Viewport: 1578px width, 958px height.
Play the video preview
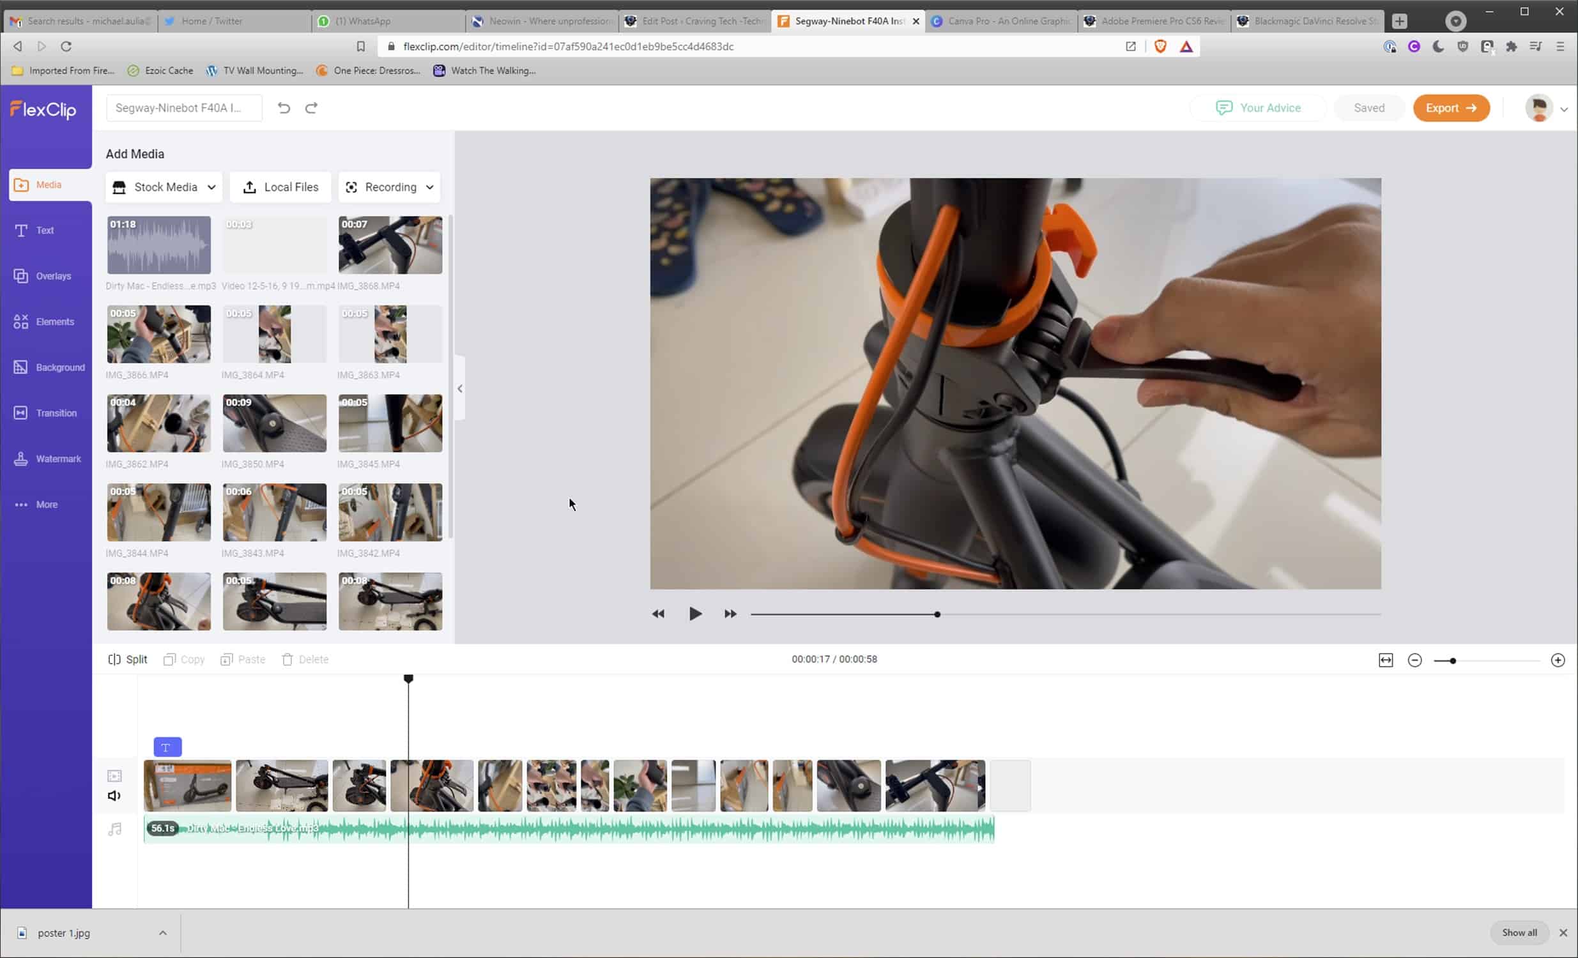(x=695, y=614)
